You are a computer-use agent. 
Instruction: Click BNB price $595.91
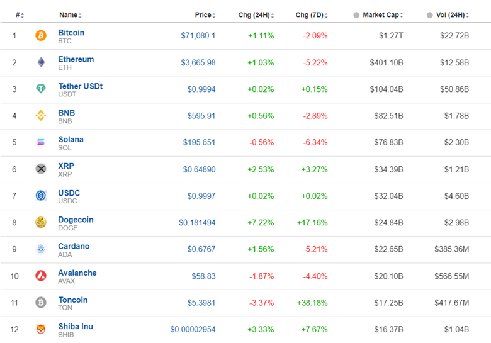201,116
